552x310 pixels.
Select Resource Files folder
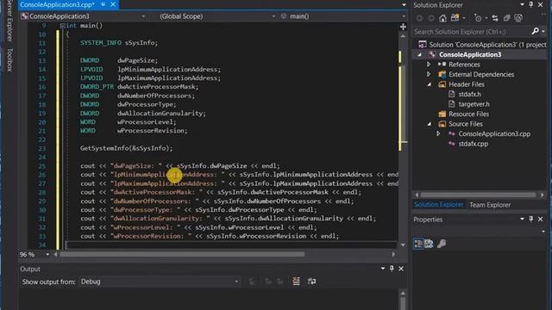(468, 114)
